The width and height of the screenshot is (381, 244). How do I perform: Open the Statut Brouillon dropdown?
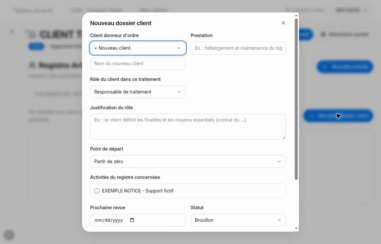[238, 220]
